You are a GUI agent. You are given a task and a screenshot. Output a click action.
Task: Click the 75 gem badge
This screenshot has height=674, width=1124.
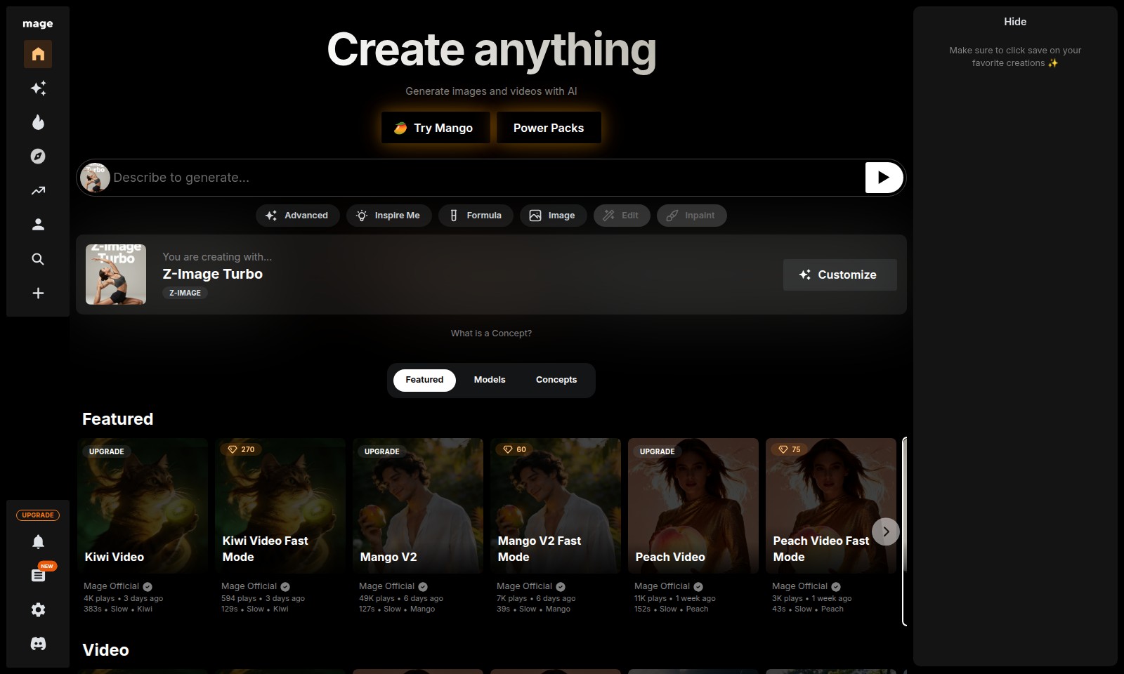tap(790, 449)
